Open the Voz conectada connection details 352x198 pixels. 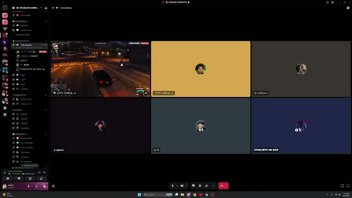click(15, 171)
